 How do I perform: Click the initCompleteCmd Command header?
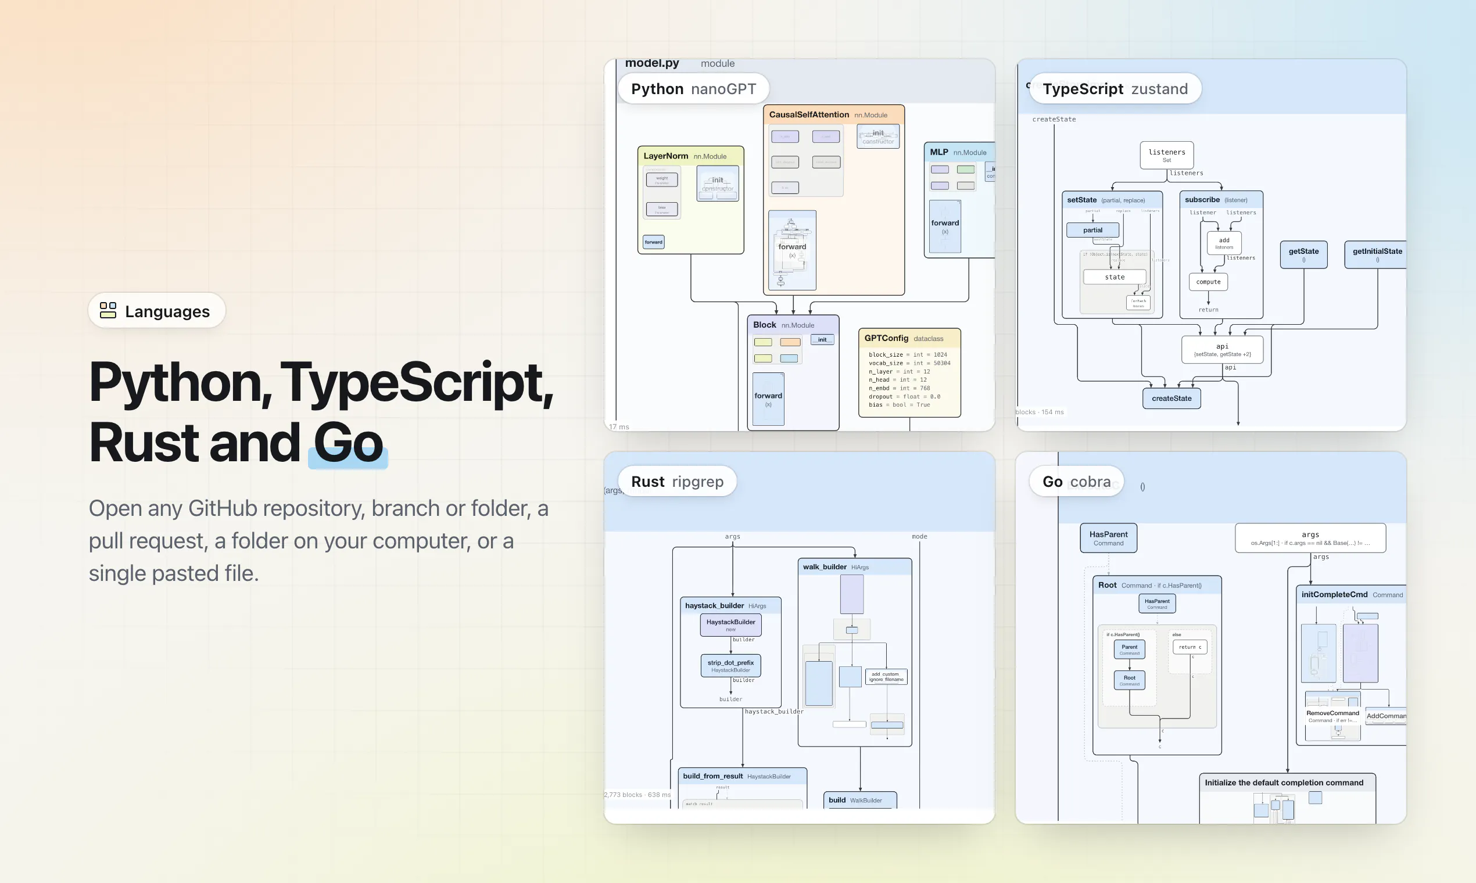click(1352, 594)
